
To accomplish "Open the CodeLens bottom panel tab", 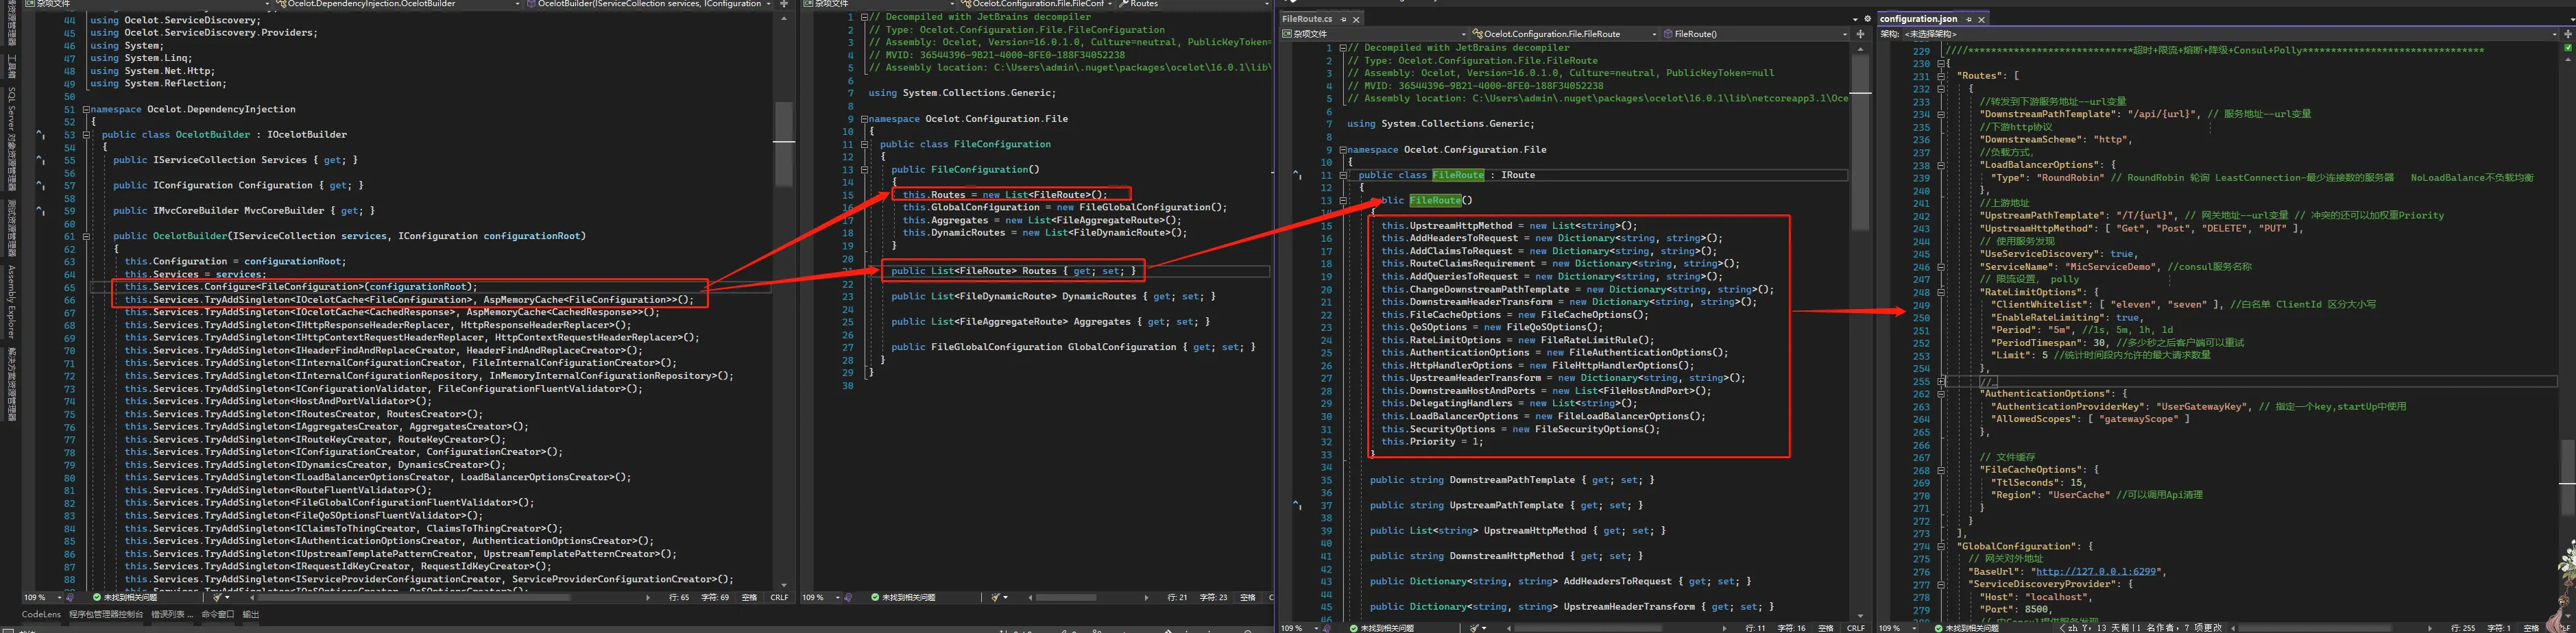I will [41, 615].
